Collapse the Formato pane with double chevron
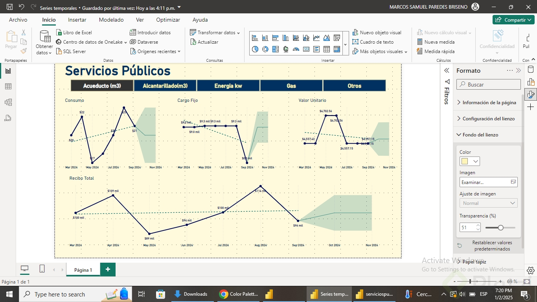This screenshot has height=302, width=537. 519,71
